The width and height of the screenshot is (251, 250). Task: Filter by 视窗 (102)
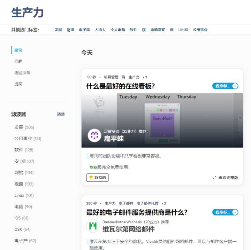(x=24, y=184)
